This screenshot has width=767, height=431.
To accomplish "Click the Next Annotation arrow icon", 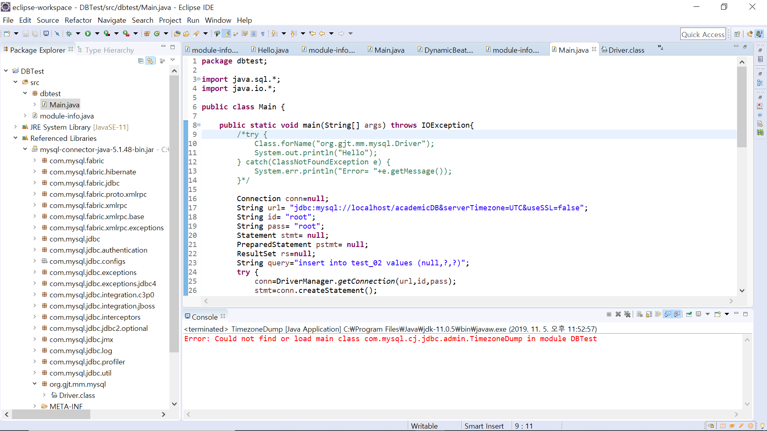I will (274, 34).
